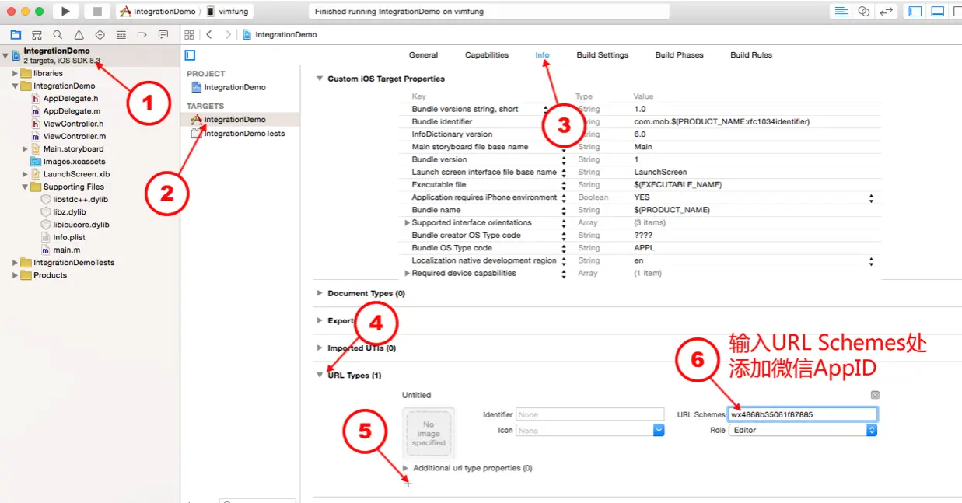Click the URL type Identifier field
This screenshot has width=962, height=503.
tap(590, 415)
